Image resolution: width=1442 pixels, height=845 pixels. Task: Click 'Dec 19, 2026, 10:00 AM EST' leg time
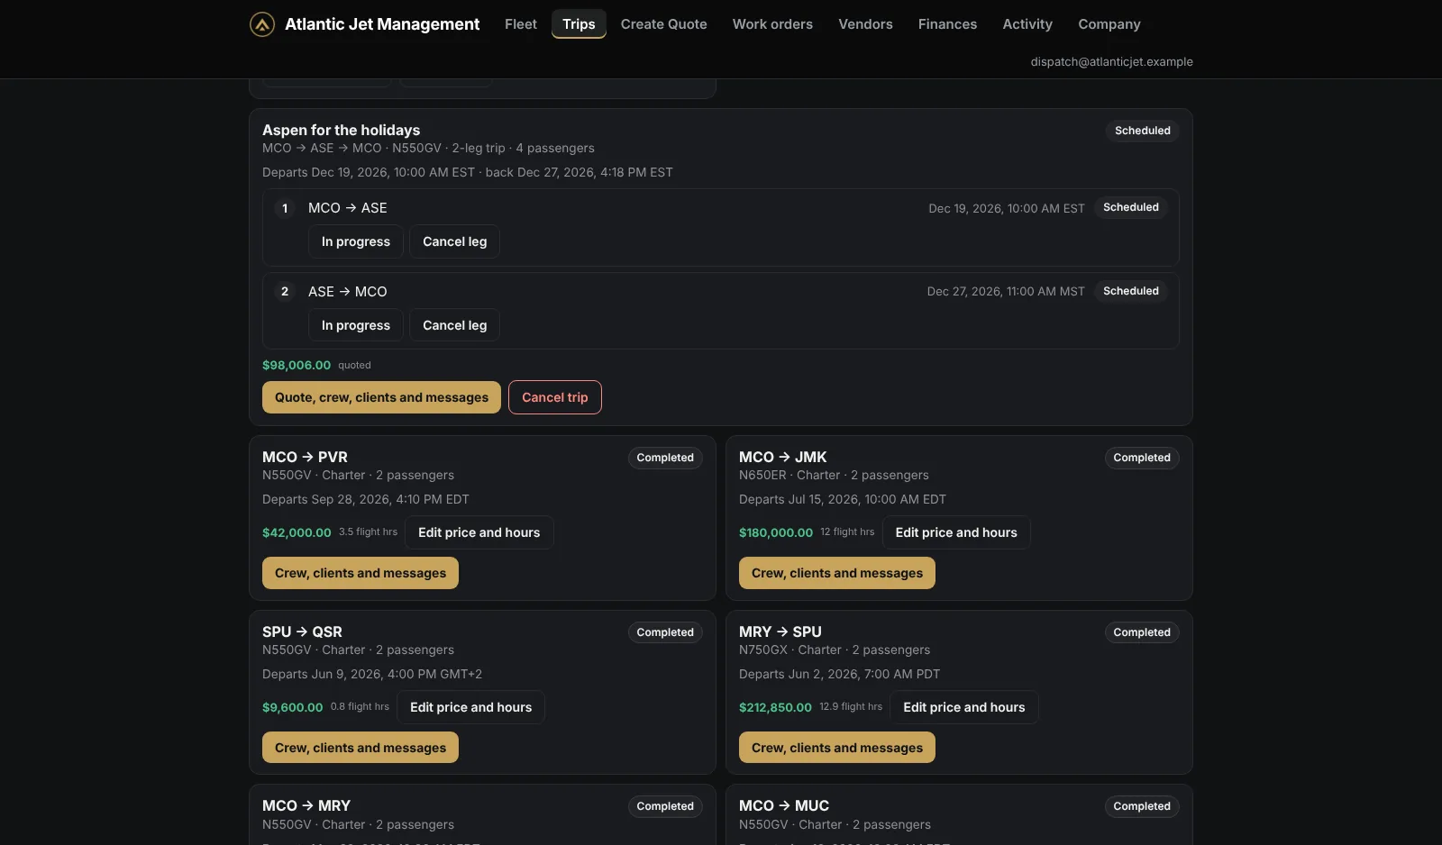coord(1007,208)
